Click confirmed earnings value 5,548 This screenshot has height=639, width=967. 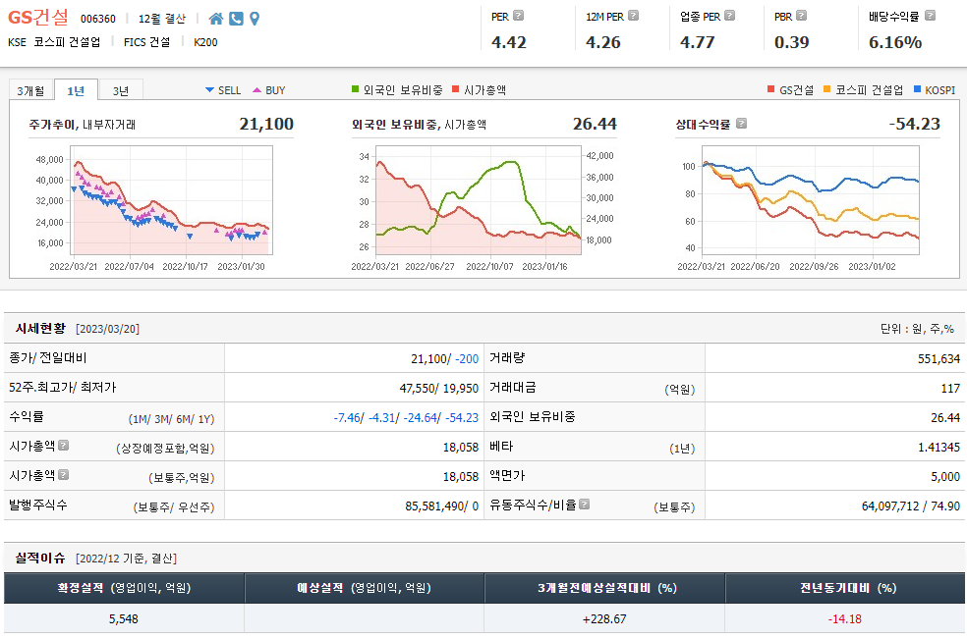pyautogui.click(x=124, y=618)
